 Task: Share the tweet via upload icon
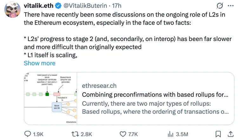click(230, 134)
